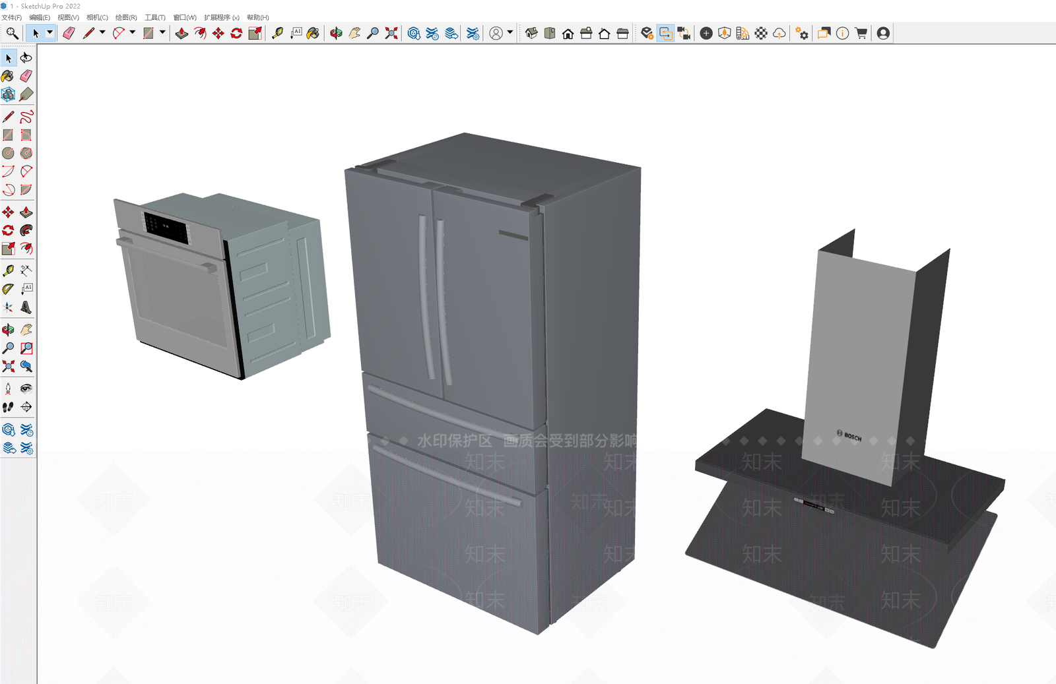The width and height of the screenshot is (1056, 684).
Task: Expand the Arc tool dropdown arrow
Action: tap(133, 33)
